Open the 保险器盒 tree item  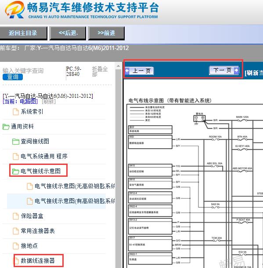(x=32, y=216)
